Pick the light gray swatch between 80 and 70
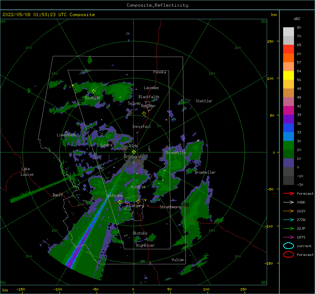Image resolution: width=315 pixels, height=294 pixels. click(x=288, y=31)
